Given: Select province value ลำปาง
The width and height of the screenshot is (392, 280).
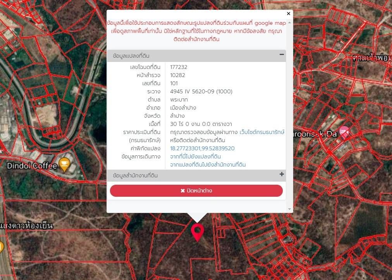Looking at the screenshot, I should coord(177,116).
